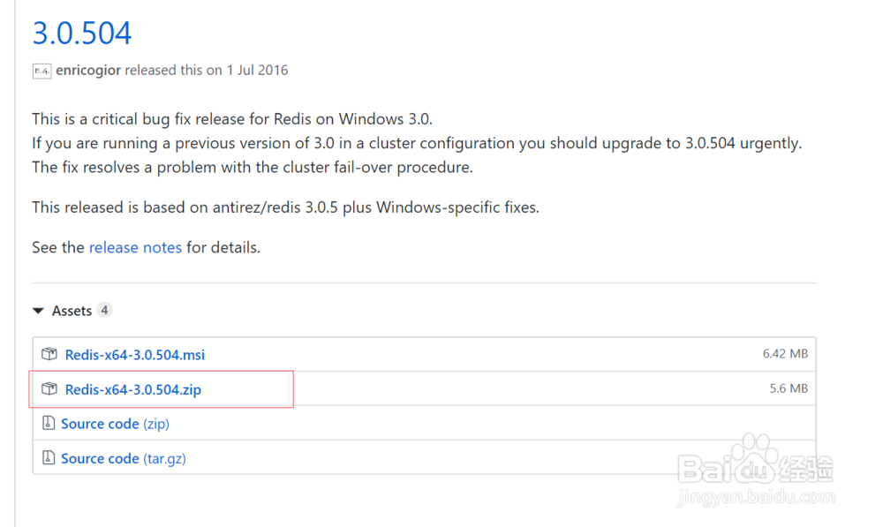
Task: Open the 3.0.504 release title link
Action: pyautogui.click(x=81, y=33)
